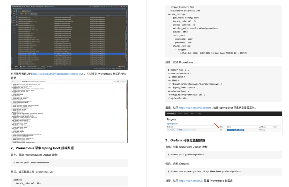Open the localhost:3000 Grafana link

[x=191, y=181]
